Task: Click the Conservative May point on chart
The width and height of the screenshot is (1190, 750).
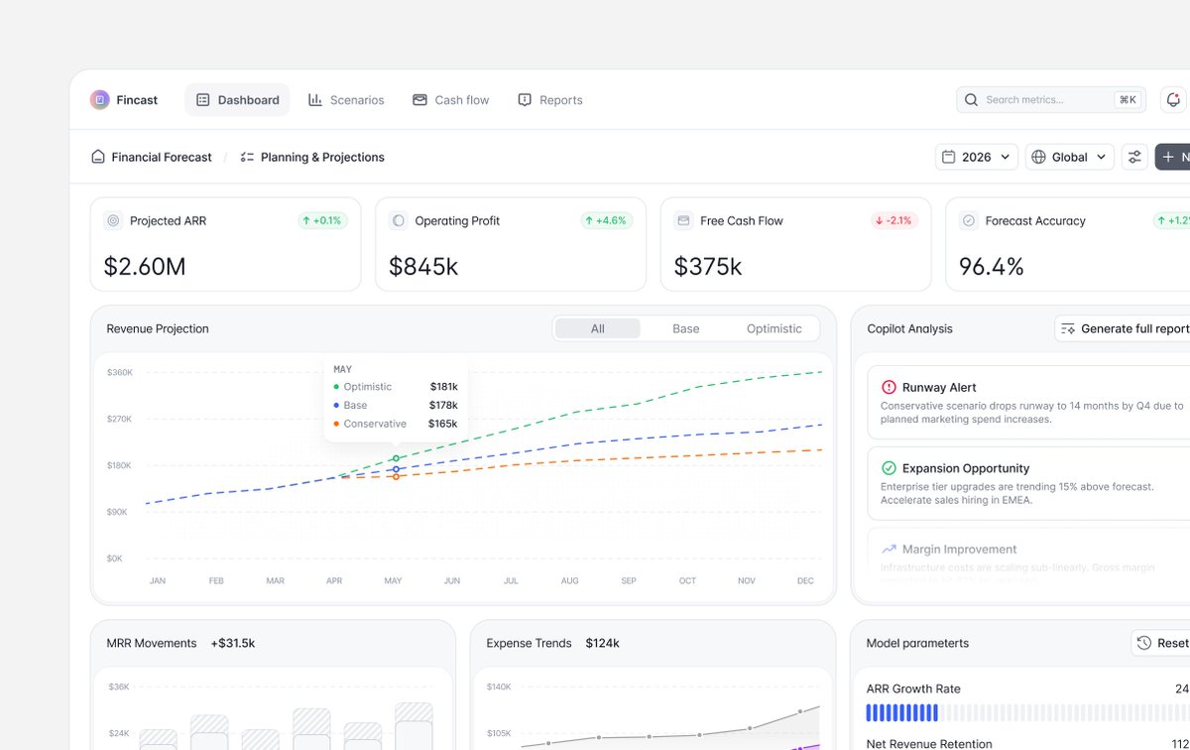Action: 396,477
